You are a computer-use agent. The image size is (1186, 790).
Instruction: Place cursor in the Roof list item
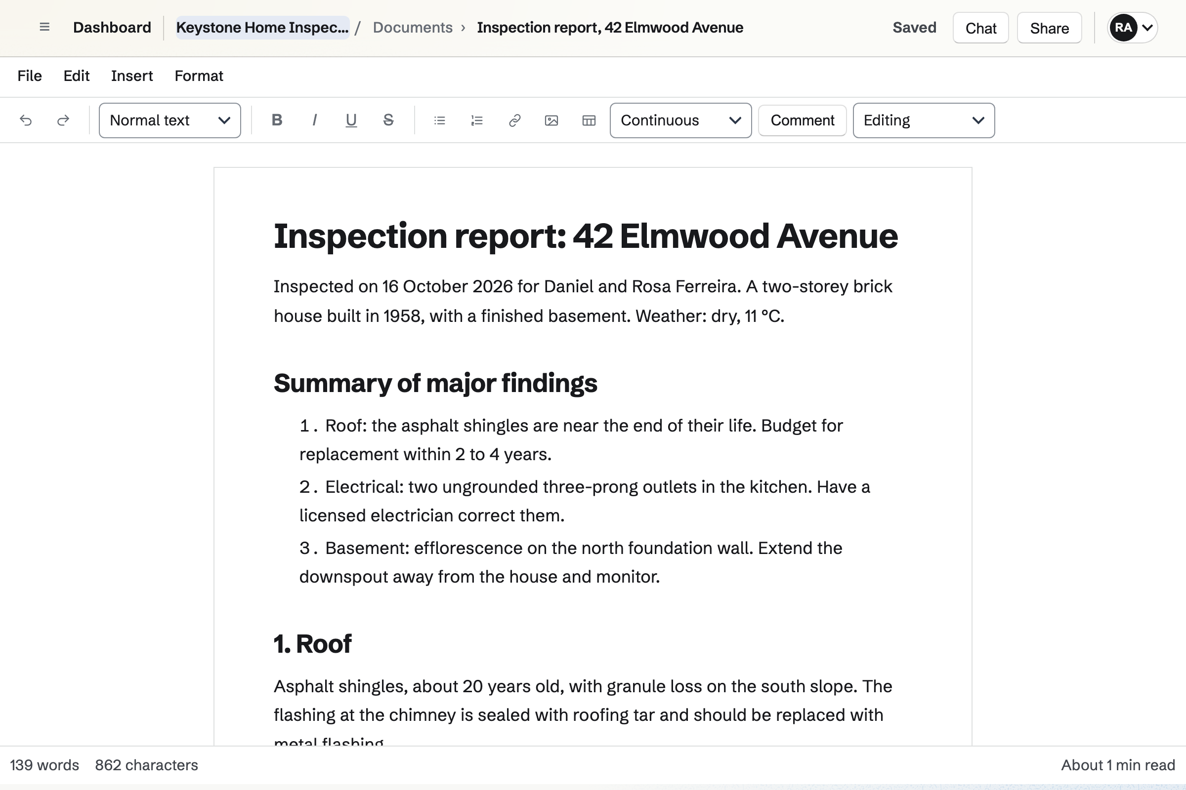point(571,440)
